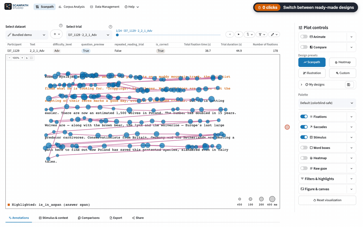The height and width of the screenshot is (227, 363).
Task: Open the Corpus Analysis page
Action: [71, 7]
